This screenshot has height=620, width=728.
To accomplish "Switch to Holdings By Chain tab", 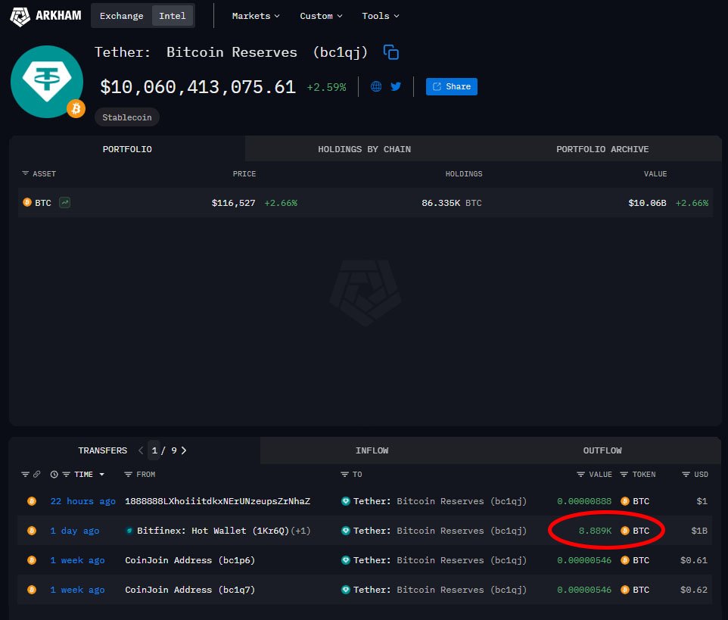I will pyautogui.click(x=364, y=149).
